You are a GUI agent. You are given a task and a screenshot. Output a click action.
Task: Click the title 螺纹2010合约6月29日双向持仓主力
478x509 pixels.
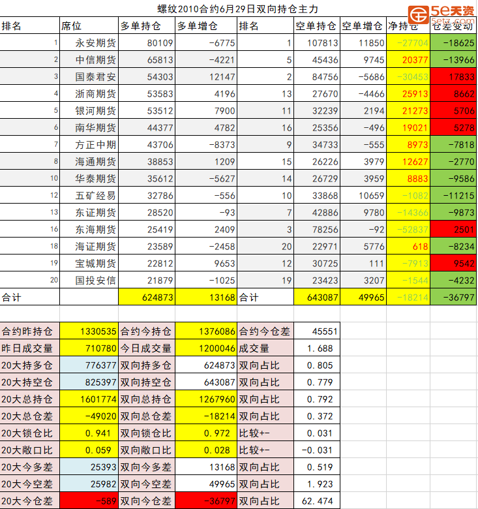pyautogui.click(x=238, y=8)
